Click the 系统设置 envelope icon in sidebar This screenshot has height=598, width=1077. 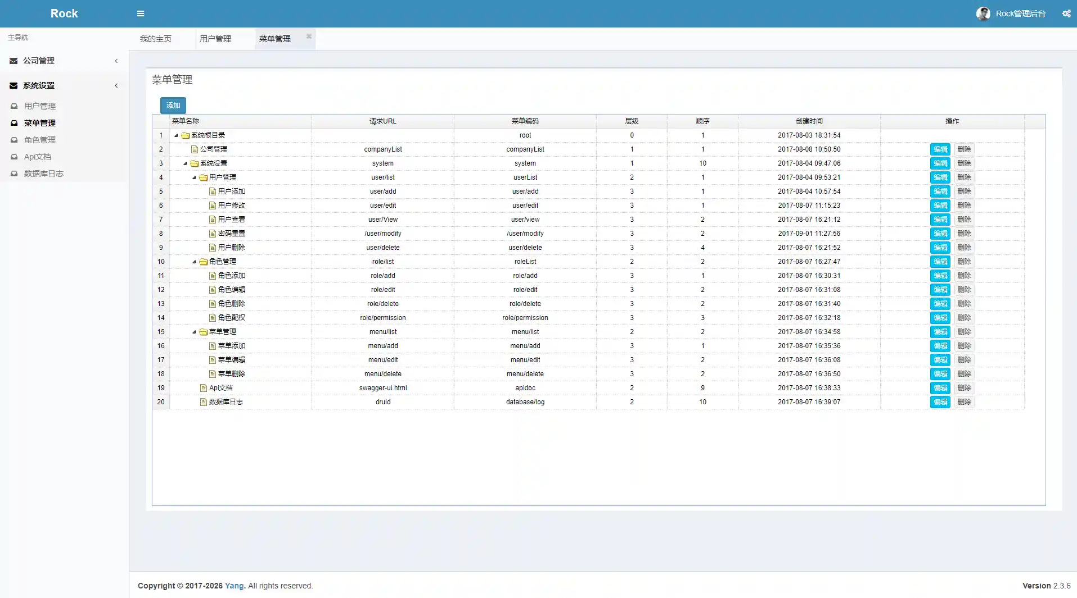[13, 85]
